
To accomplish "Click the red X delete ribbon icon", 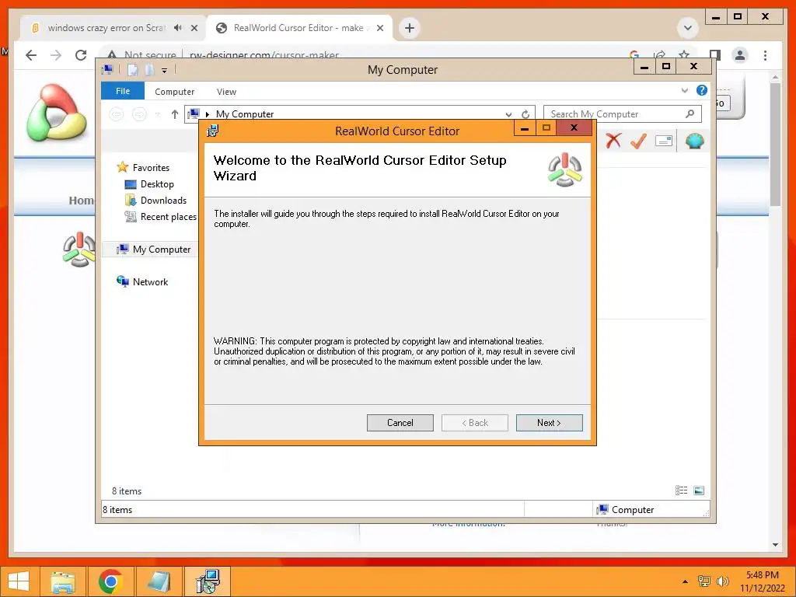I will [613, 141].
